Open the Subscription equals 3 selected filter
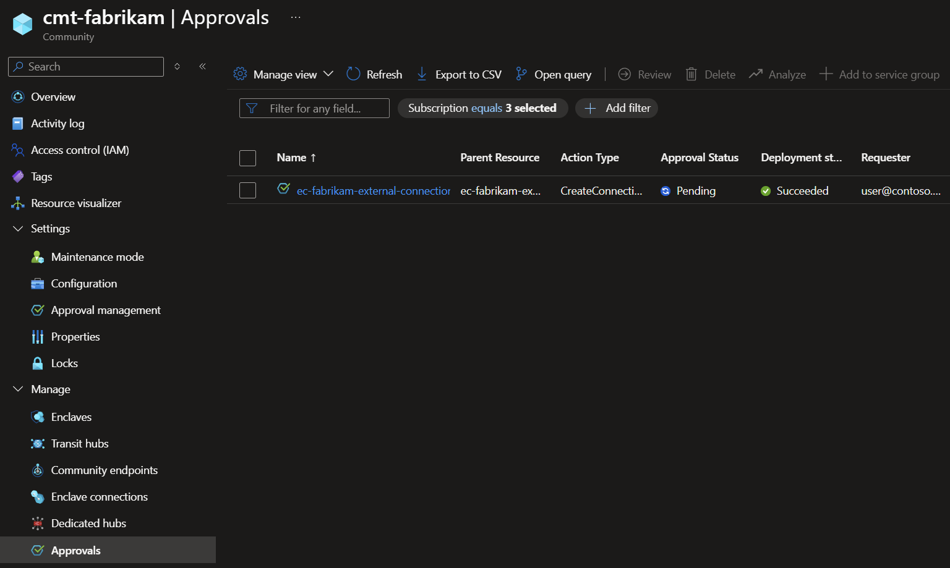 point(482,108)
